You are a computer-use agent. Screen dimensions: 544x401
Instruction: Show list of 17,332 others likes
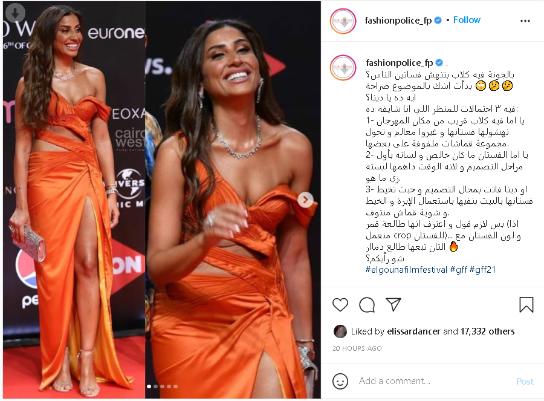pyautogui.click(x=487, y=331)
